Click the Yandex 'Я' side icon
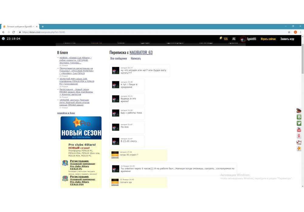The image size is (304, 212). tap(299, 136)
